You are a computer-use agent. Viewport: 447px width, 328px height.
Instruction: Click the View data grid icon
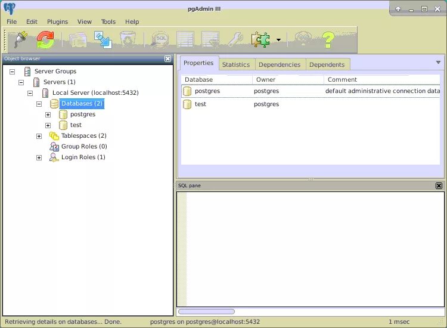[x=185, y=39]
